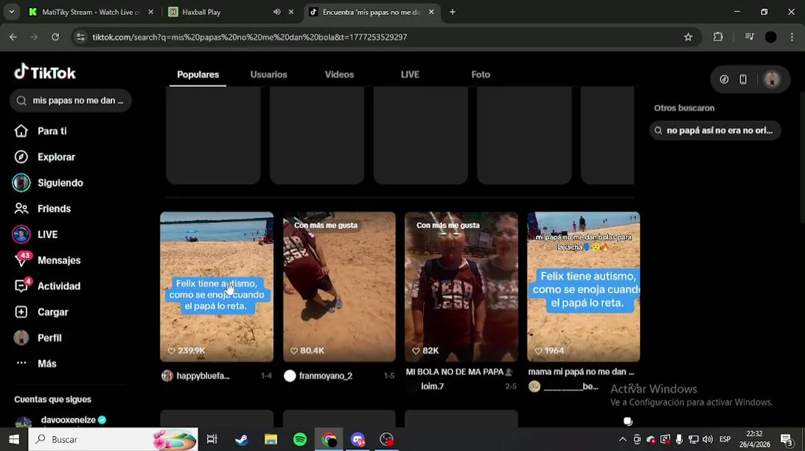The width and height of the screenshot is (805, 451).
Task: Open the Perfil avatar icon
Action: pos(21,338)
